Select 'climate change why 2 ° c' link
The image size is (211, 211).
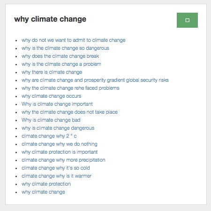click(49, 136)
